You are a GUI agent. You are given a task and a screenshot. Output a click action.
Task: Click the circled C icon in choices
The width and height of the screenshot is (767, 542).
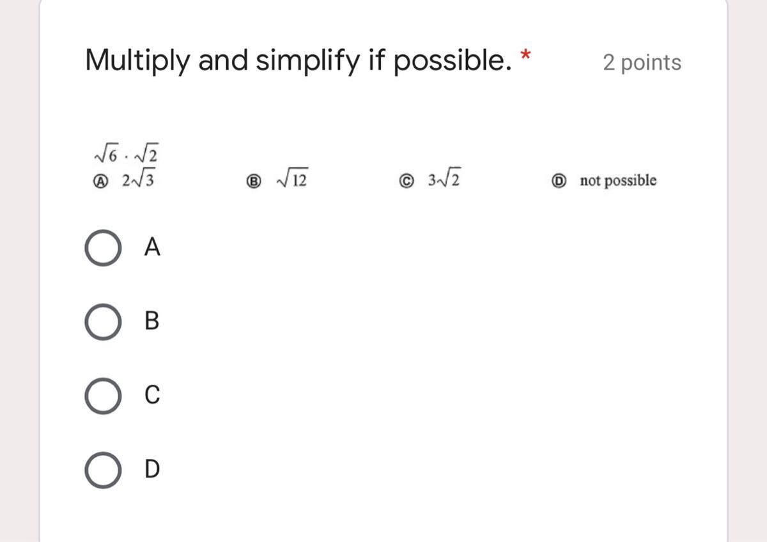[406, 182]
